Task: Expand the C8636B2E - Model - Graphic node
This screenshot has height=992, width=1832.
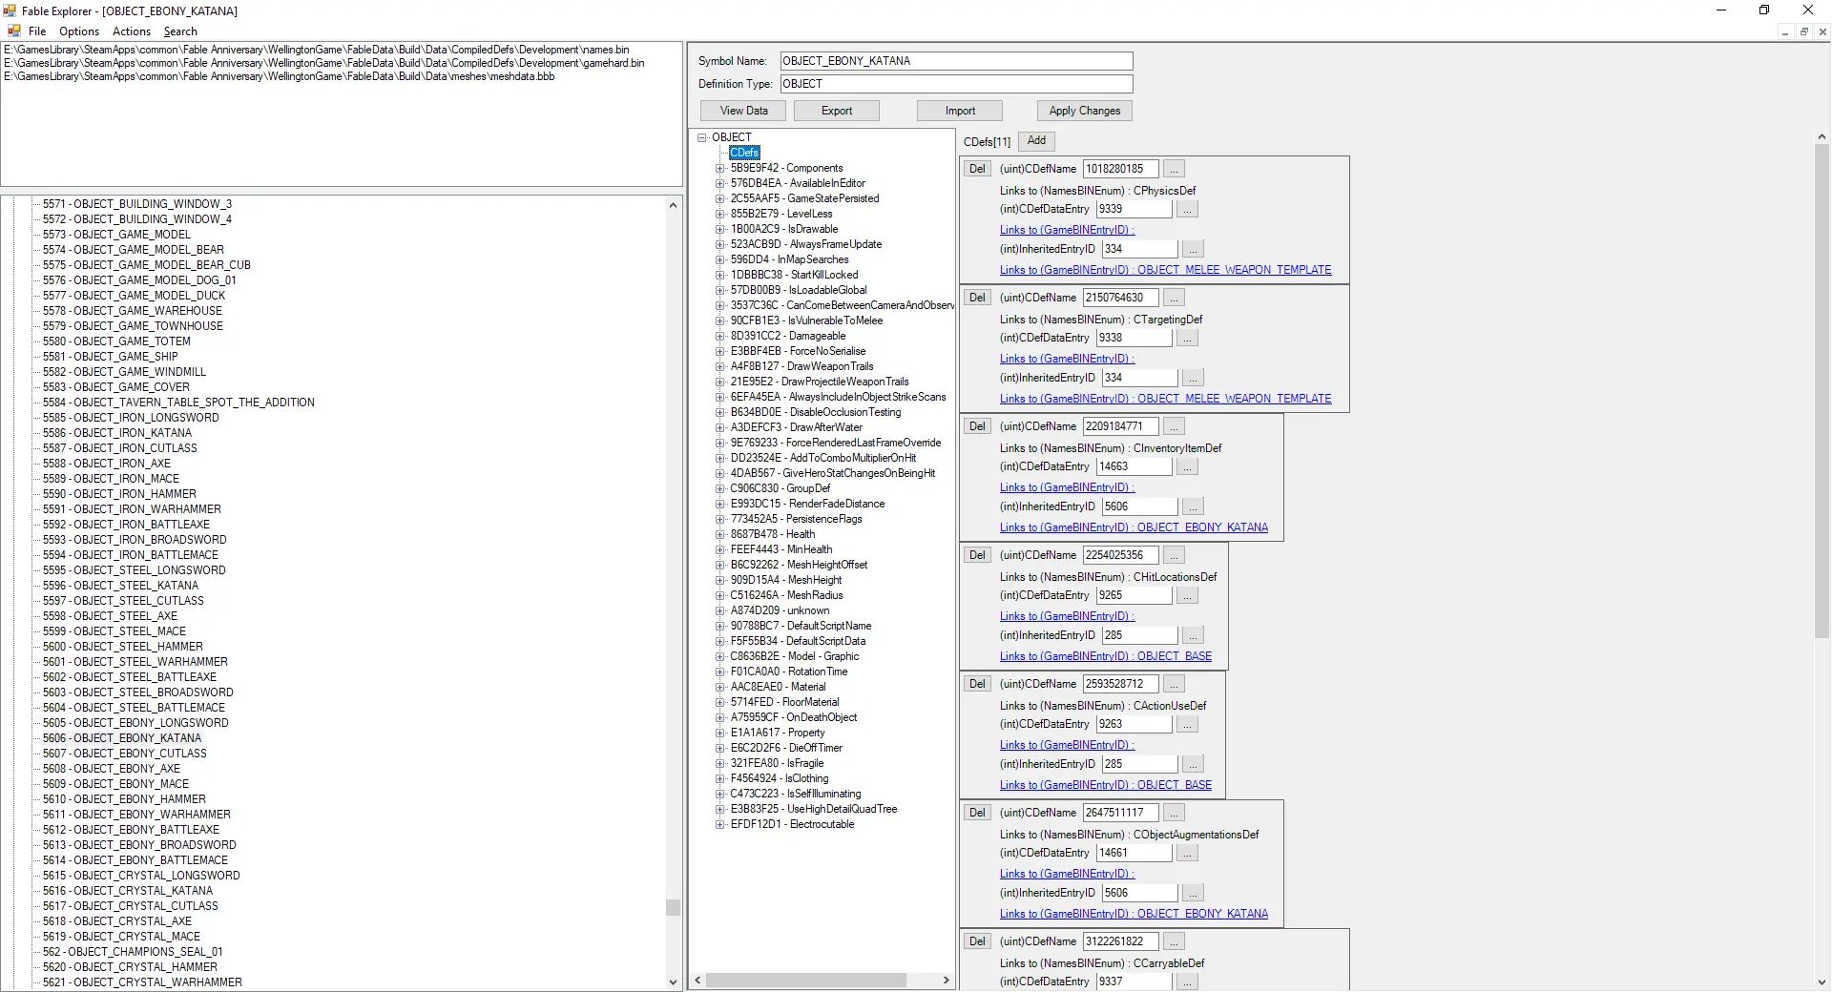Action: pos(720,656)
